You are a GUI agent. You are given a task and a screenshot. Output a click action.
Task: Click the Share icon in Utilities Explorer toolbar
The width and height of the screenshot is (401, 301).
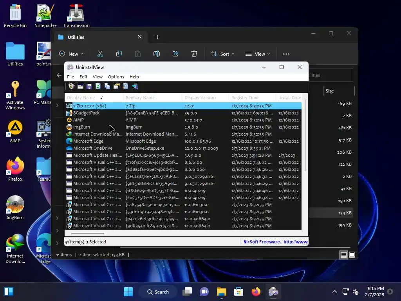(175, 54)
